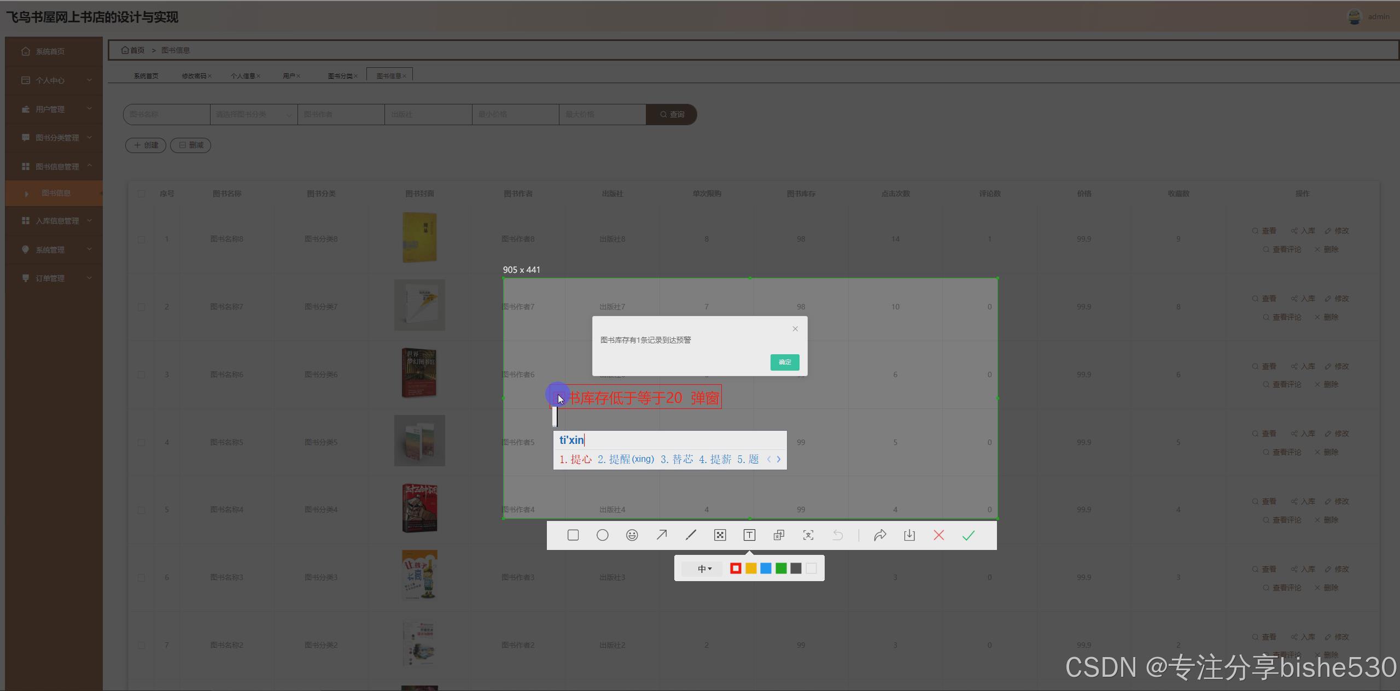Viewport: 1400px width, 691px height.
Task: Cancel the screenshot with red X
Action: tap(938, 535)
